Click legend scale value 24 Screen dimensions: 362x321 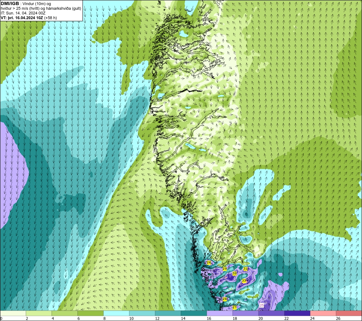(x=312, y=318)
